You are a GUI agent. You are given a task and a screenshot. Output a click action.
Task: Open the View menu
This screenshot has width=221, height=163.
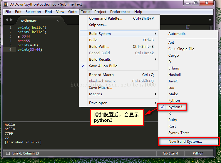(x=60, y=12)
